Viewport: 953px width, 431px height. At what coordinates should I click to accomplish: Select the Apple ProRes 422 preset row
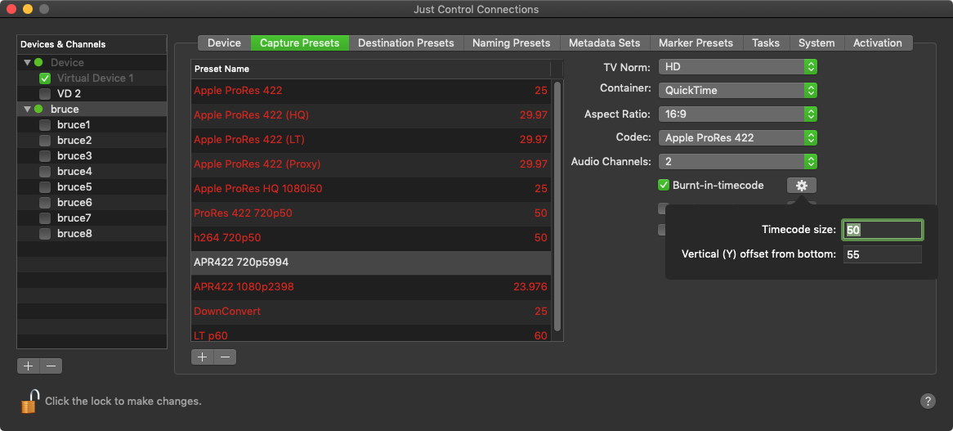(371, 91)
